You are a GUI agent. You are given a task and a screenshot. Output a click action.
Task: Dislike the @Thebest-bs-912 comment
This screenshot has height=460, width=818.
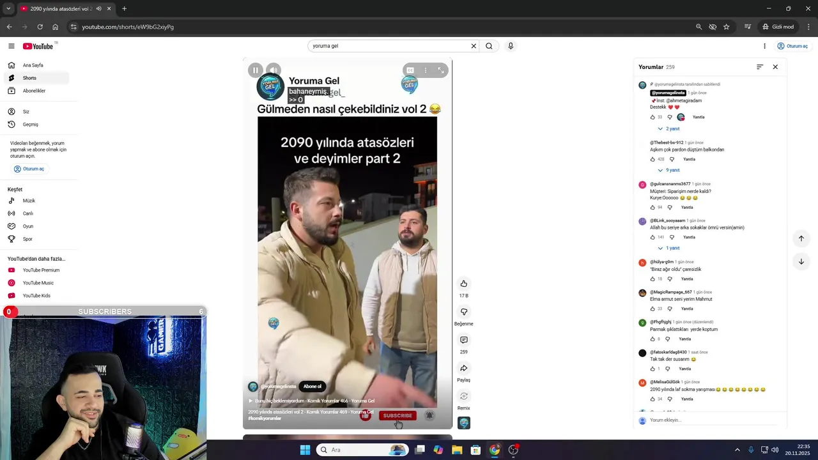pos(672,159)
